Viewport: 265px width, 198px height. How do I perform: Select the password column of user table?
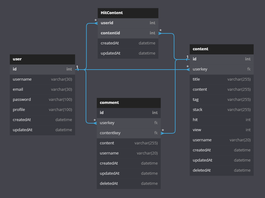(42, 100)
